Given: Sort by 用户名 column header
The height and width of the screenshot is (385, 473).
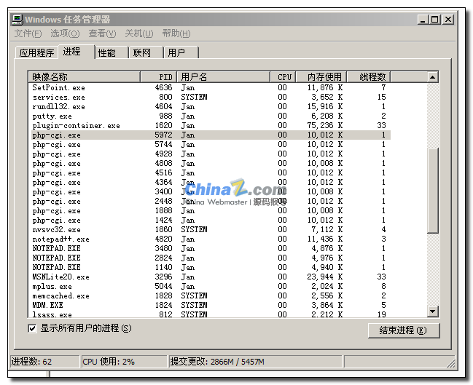Looking at the screenshot, I should 224,77.
